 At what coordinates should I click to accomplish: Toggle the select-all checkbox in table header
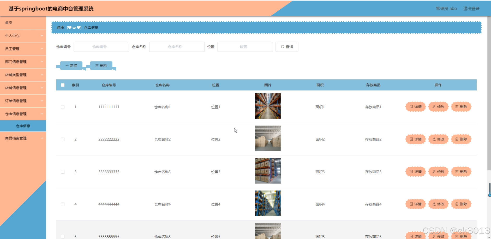click(63, 85)
